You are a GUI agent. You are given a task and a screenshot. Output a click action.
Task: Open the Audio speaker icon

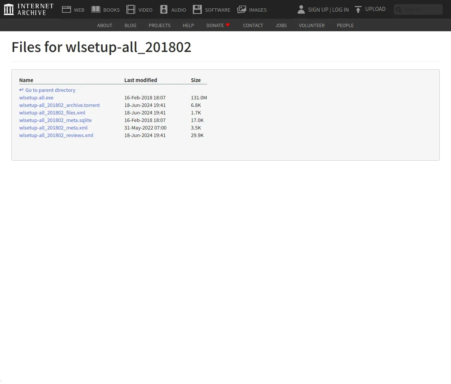click(164, 9)
